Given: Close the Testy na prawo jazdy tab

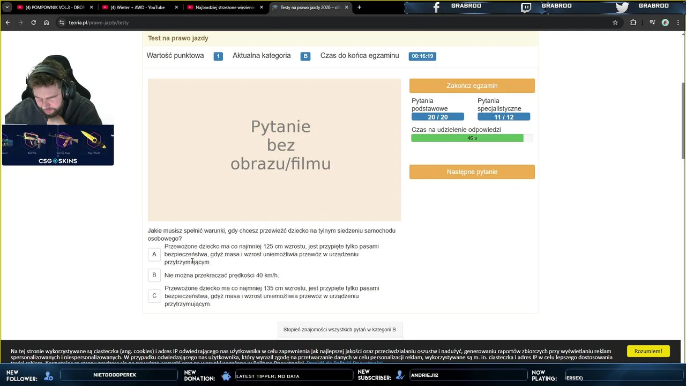Looking at the screenshot, I should pyautogui.click(x=346, y=8).
